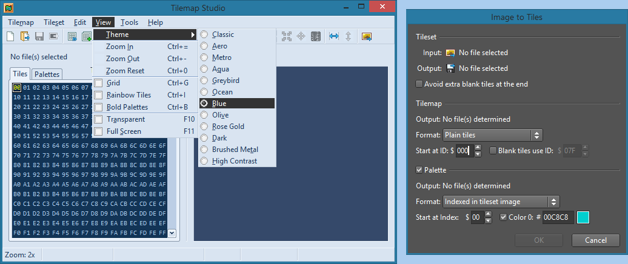Image resolution: width=628 pixels, height=264 pixels.
Task: Click the Image to Tiles toolbar icon
Action: (x=367, y=36)
